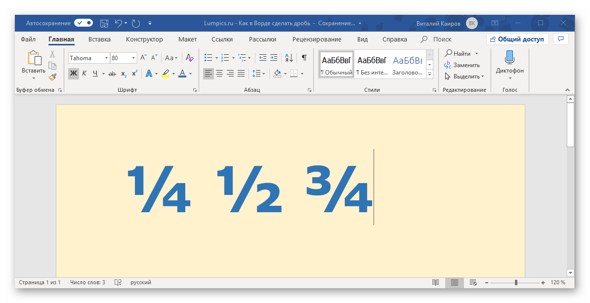Show paragraph marks with the pilcrow icon
This screenshot has width=590, height=303.
point(304,58)
